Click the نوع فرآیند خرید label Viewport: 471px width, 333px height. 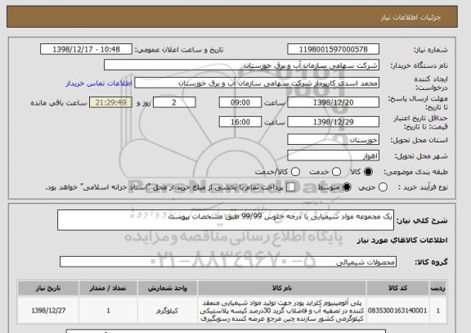click(x=423, y=187)
